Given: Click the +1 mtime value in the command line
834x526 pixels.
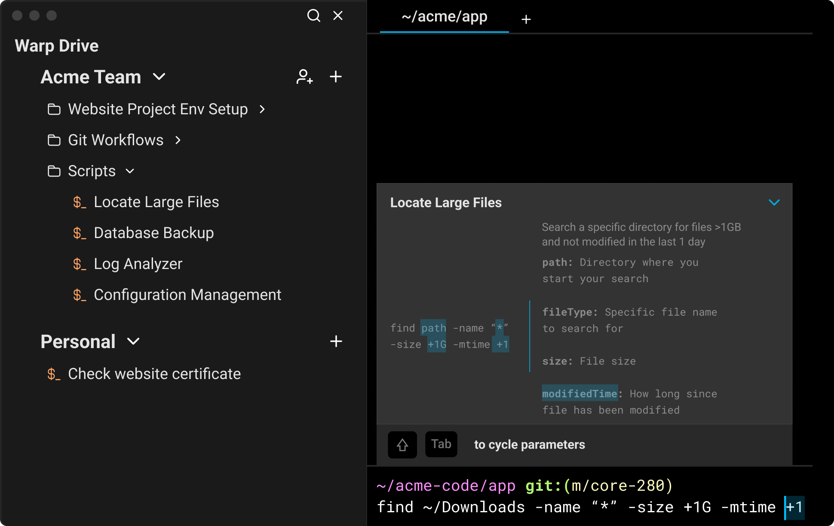Looking at the screenshot, I should point(794,507).
